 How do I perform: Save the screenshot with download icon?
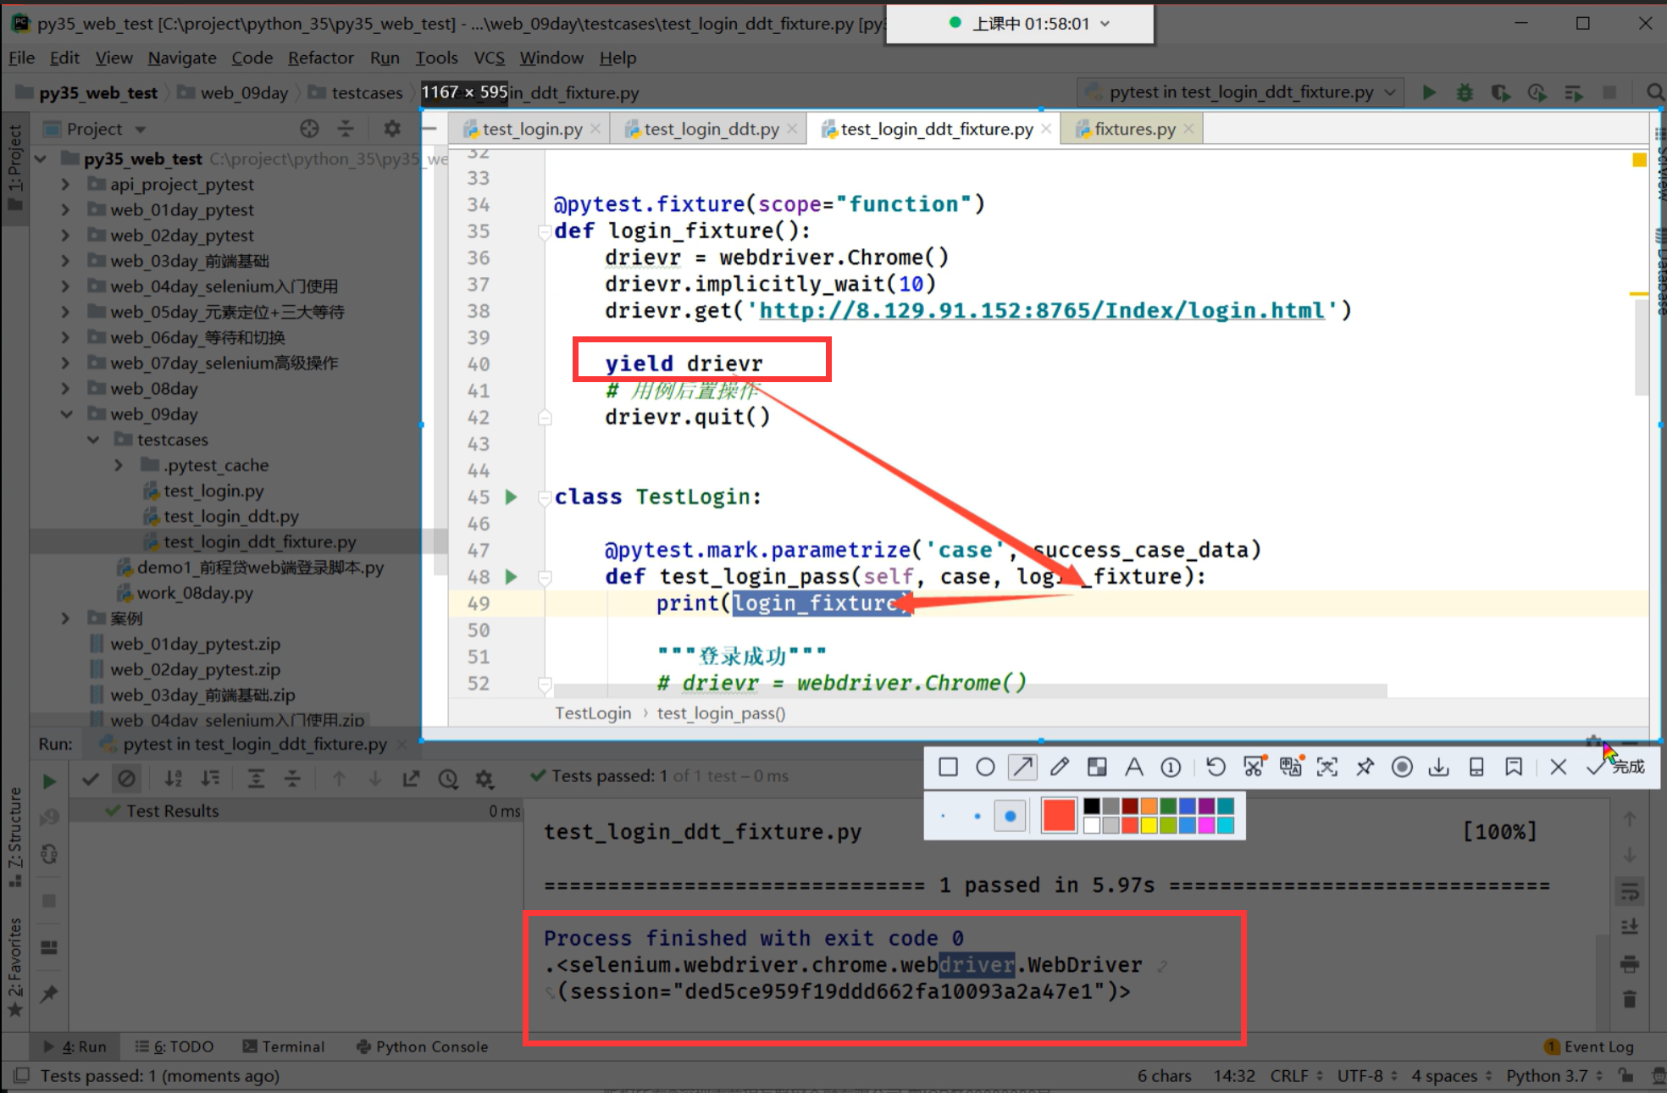tap(1438, 768)
